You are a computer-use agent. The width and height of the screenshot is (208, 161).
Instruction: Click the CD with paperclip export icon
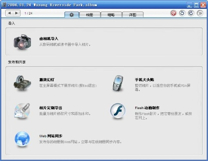coord(22,111)
